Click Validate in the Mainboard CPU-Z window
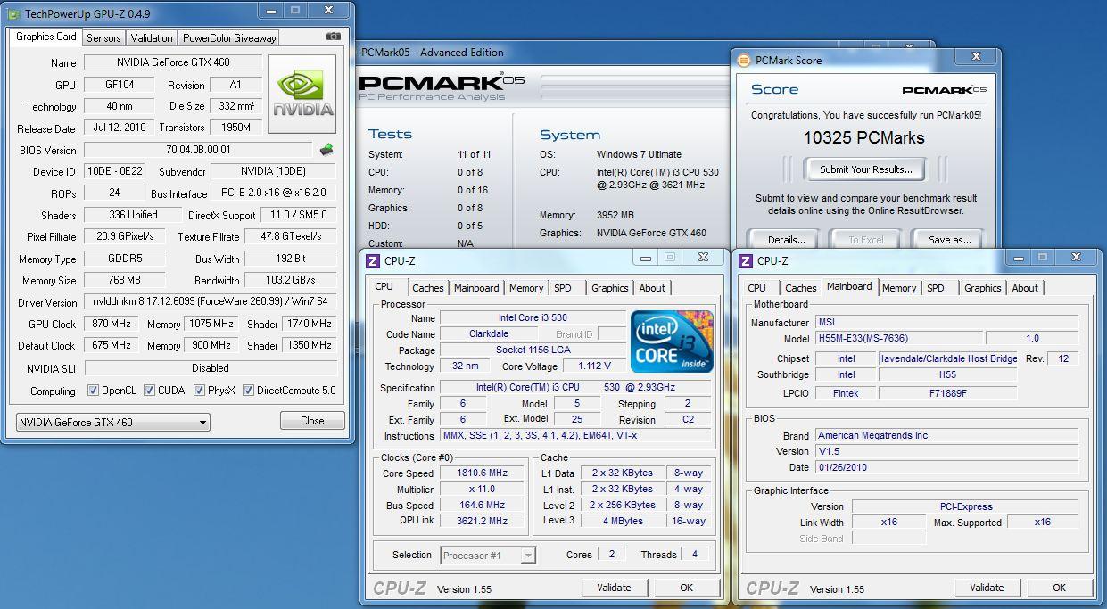Viewport: 1107px width, 609px height. (987, 588)
